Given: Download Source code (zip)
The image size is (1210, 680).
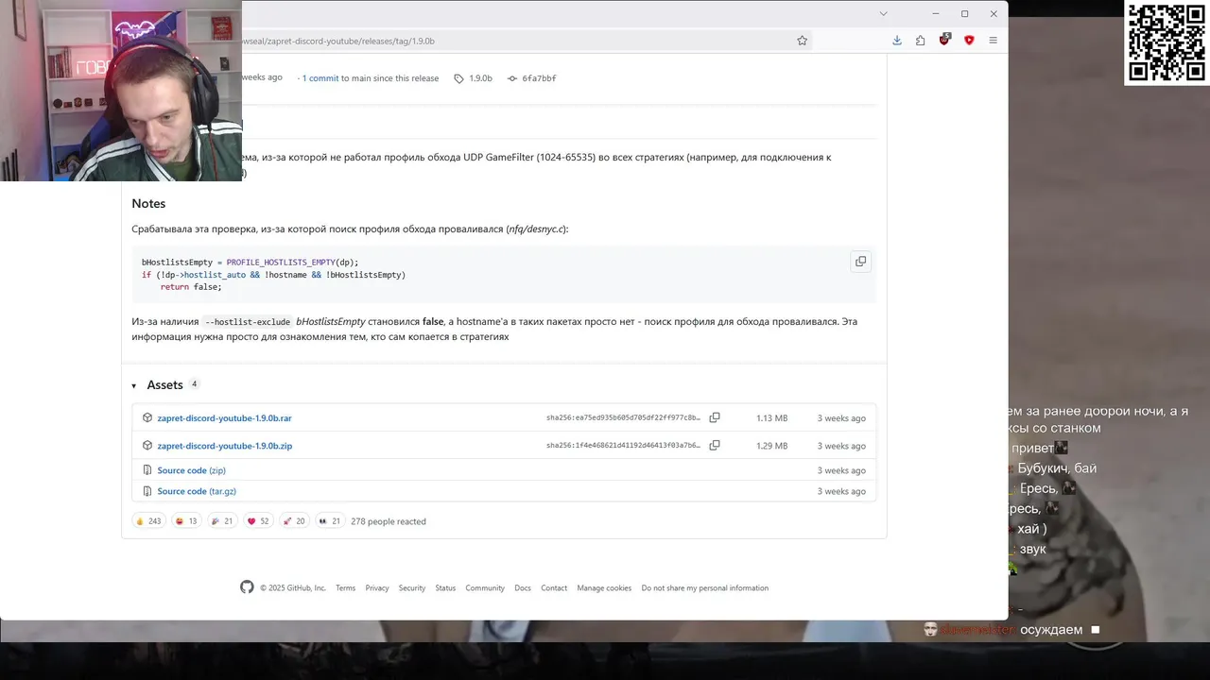Looking at the screenshot, I should 191,470.
